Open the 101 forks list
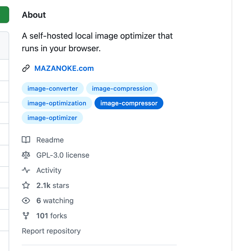 pyautogui.click(x=52, y=216)
